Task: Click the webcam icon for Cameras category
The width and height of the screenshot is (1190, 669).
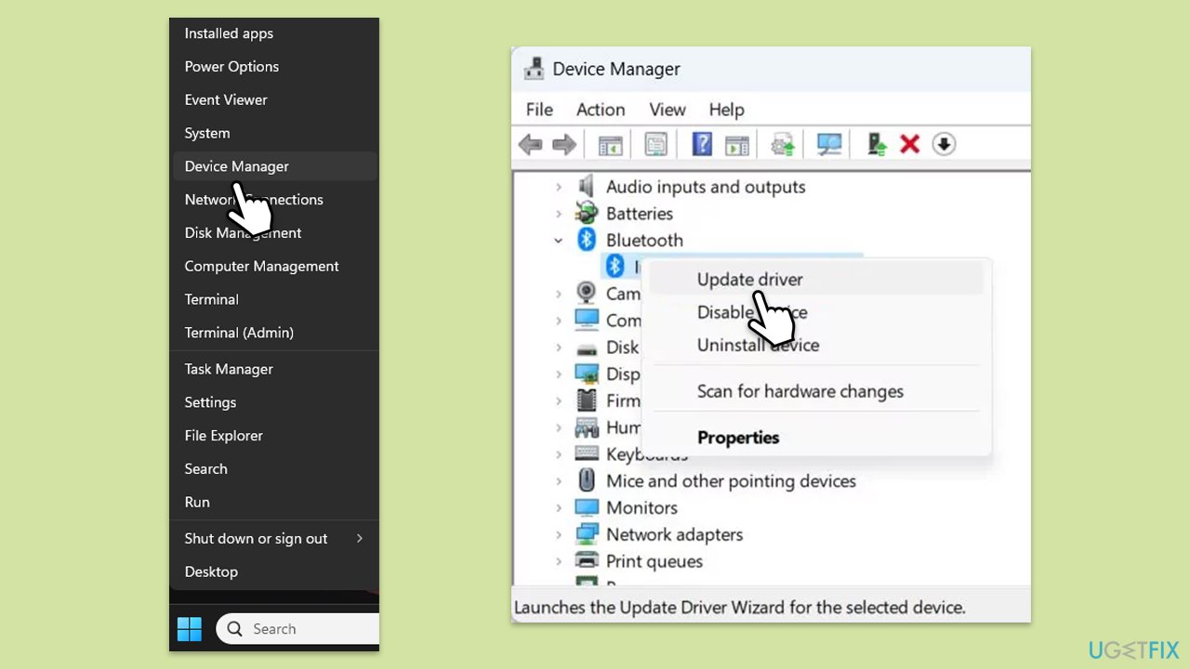Action: [x=586, y=294]
